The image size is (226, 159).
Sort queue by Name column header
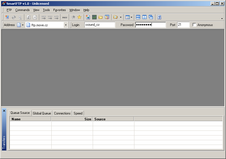[x=30, y=119]
